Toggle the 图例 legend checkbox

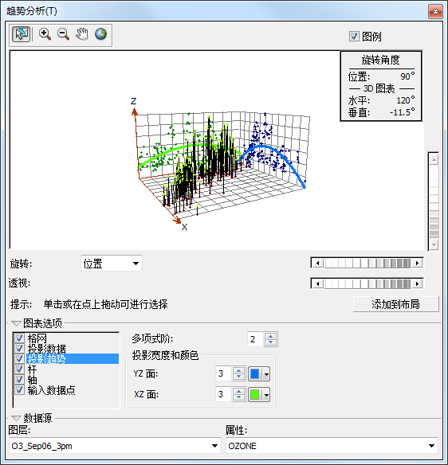(354, 37)
